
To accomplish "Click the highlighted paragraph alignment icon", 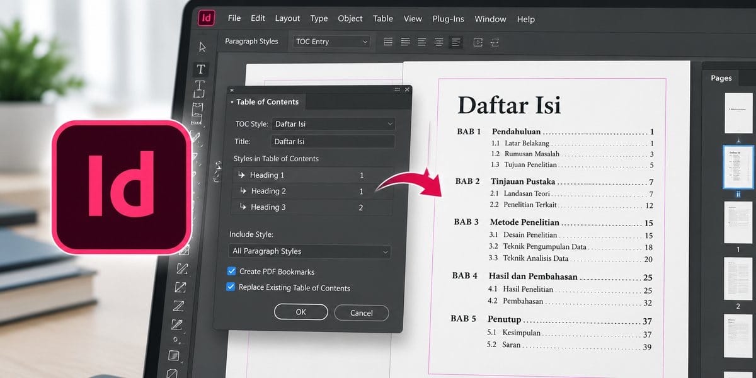I will point(455,42).
